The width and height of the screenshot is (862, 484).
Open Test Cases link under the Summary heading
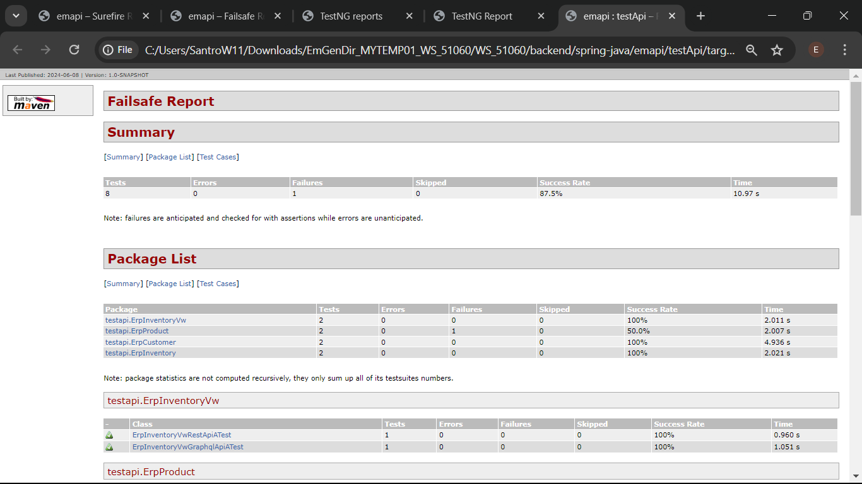(218, 157)
